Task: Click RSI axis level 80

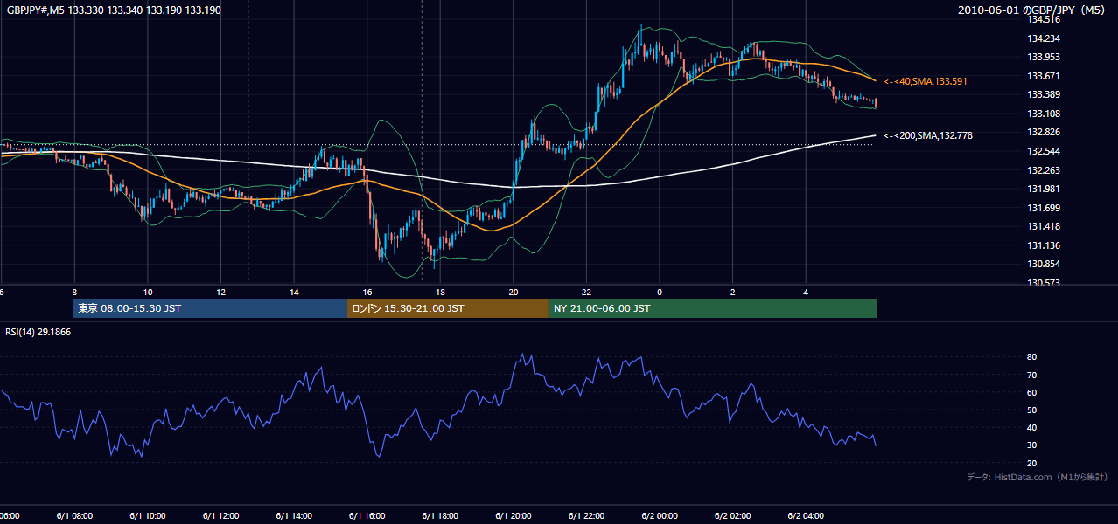Action: pyautogui.click(x=1032, y=357)
